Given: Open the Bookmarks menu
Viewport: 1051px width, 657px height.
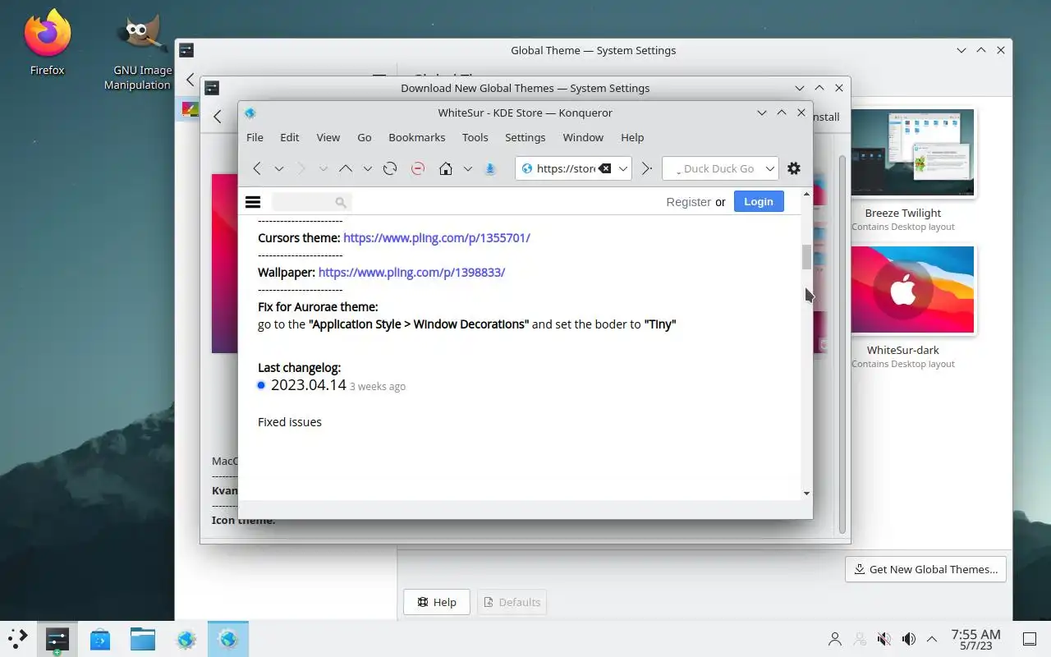Looking at the screenshot, I should 417,137.
